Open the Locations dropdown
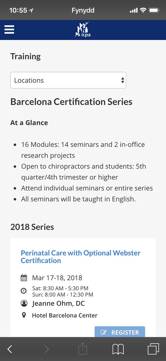The image size is (166, 361). point(68,80)
